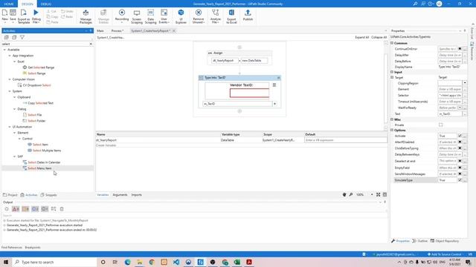
Task: Switch to the Arguments tab
Action: tap(120, 195)
